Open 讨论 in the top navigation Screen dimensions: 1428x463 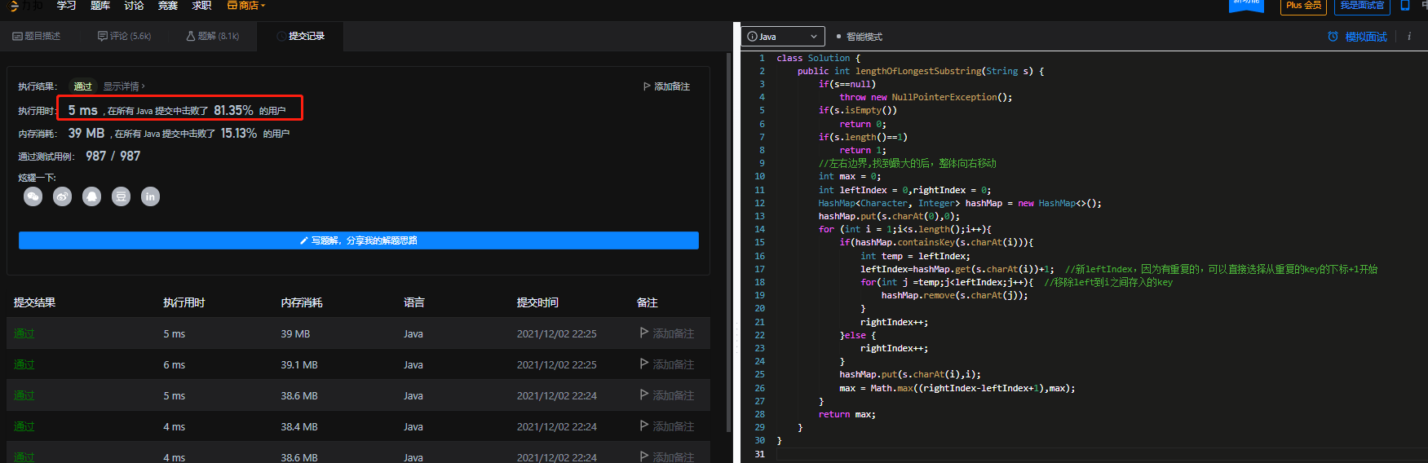point(134,5)
